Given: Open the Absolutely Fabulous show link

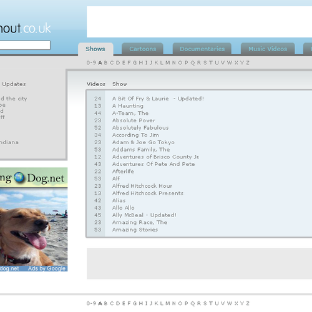Looking at the screenshot, I should tap(140, 128).
